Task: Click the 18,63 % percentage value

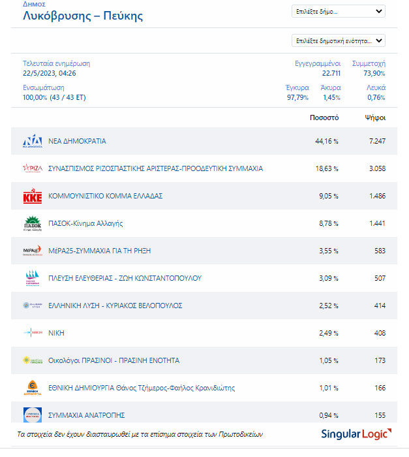Action: coord(327,168)
